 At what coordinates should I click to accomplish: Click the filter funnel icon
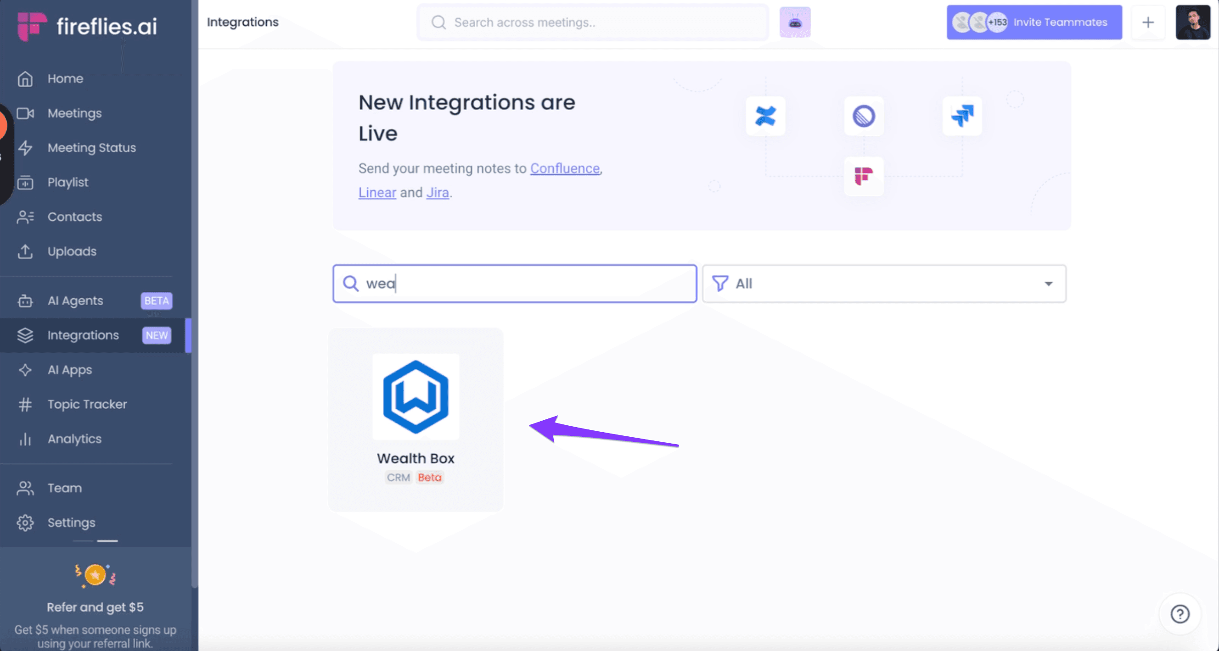point(720,283)
